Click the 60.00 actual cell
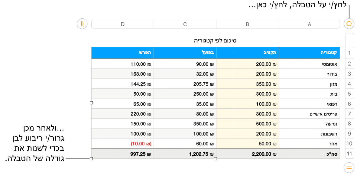The image size is (357, 175). [185, 144]
